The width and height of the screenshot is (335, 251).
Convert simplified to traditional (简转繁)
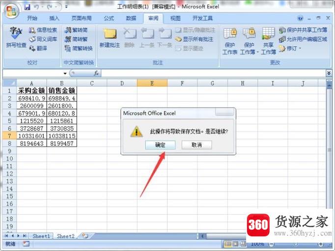pyautogui.click(x=76, y=39)
